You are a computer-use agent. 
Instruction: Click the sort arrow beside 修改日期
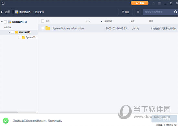(102, 21)
